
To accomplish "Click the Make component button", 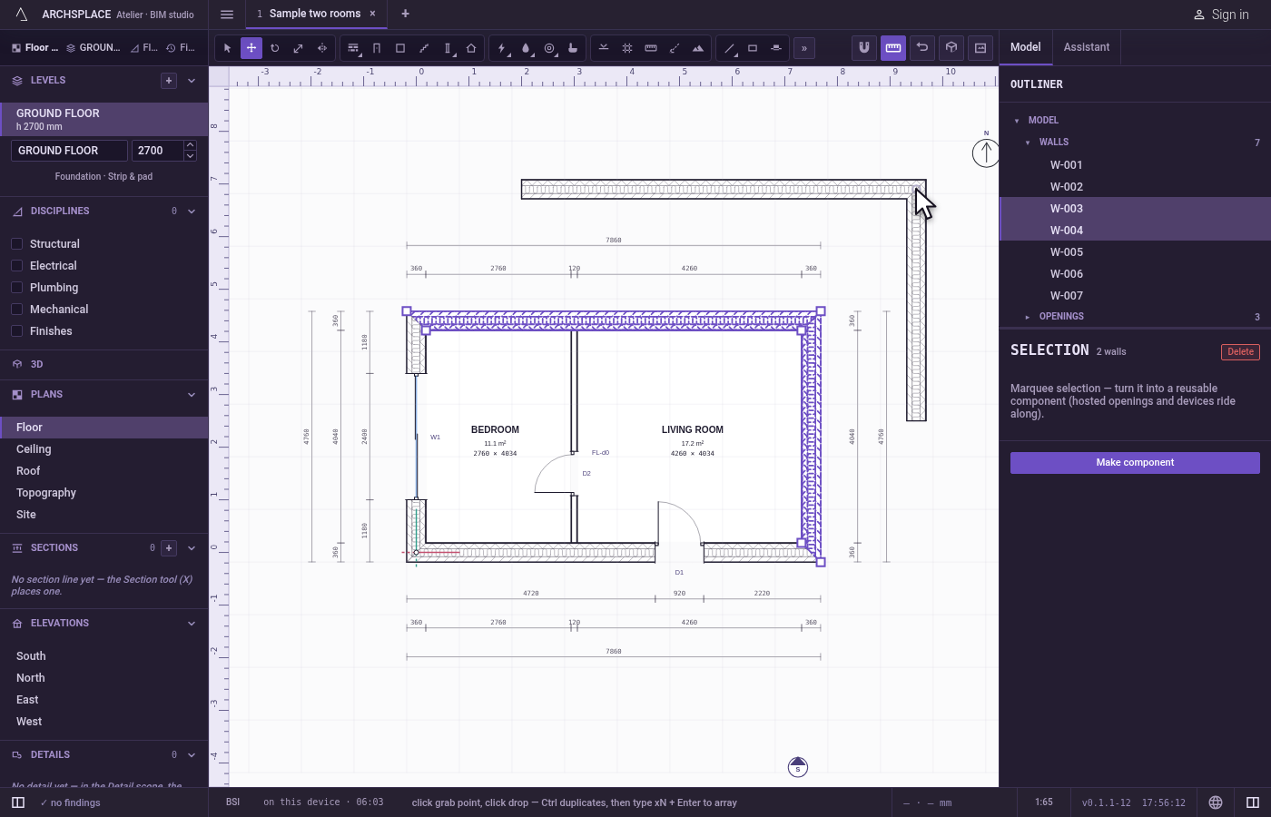I will (1135, 463).
